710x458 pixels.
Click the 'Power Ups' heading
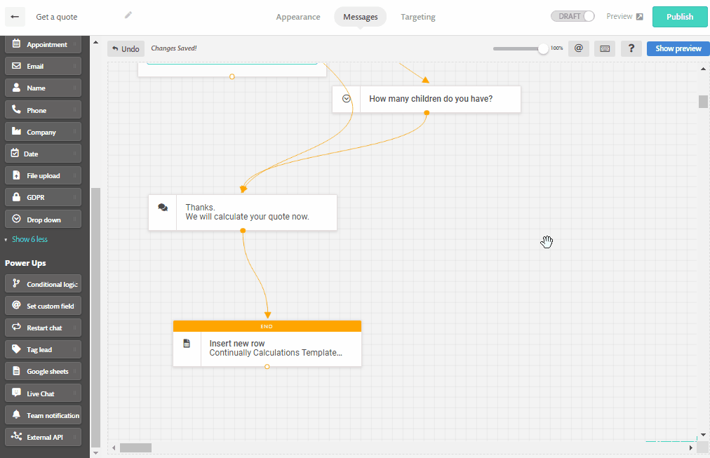[x=25, y=263]
